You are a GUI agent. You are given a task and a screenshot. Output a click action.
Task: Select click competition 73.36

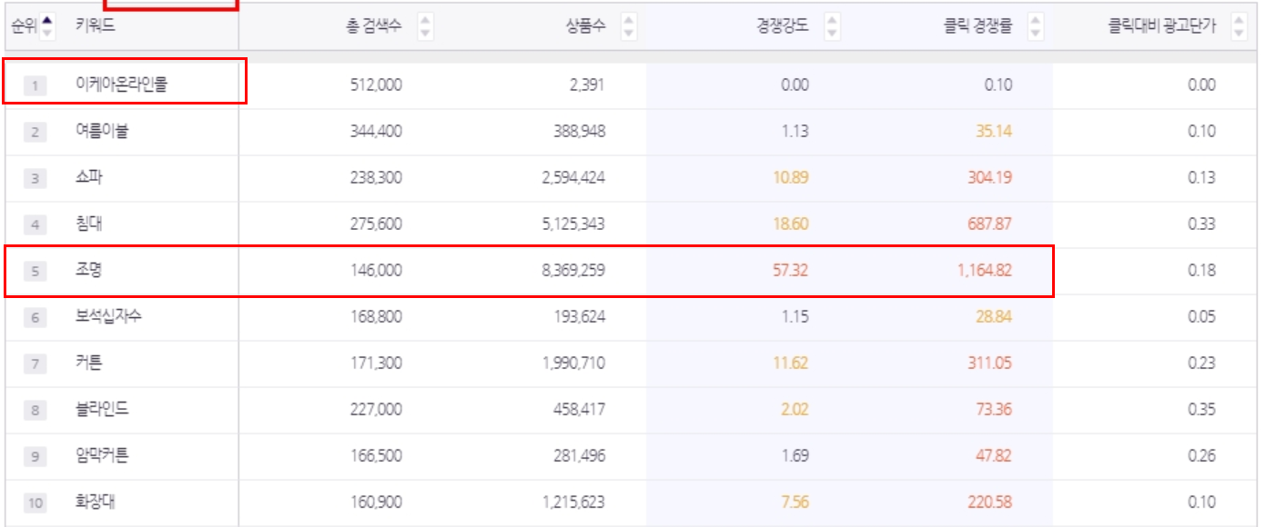click(994, 410)
